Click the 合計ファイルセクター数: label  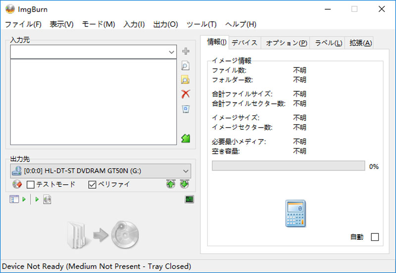(x=248, y=104)
